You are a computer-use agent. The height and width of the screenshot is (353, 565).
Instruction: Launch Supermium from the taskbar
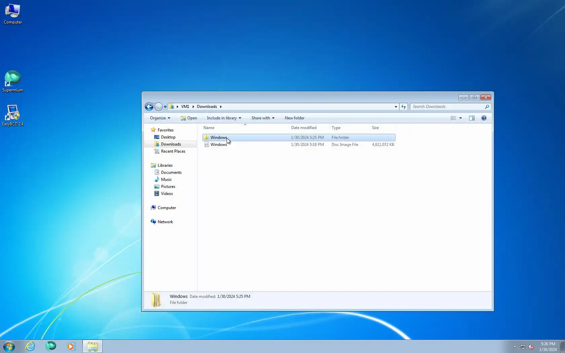click(x=51, y=346)
